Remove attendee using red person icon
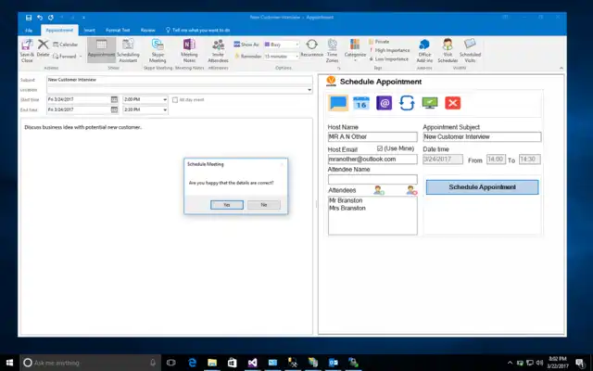The width and height of the screenshot is (593, 371). click(411, 190)
